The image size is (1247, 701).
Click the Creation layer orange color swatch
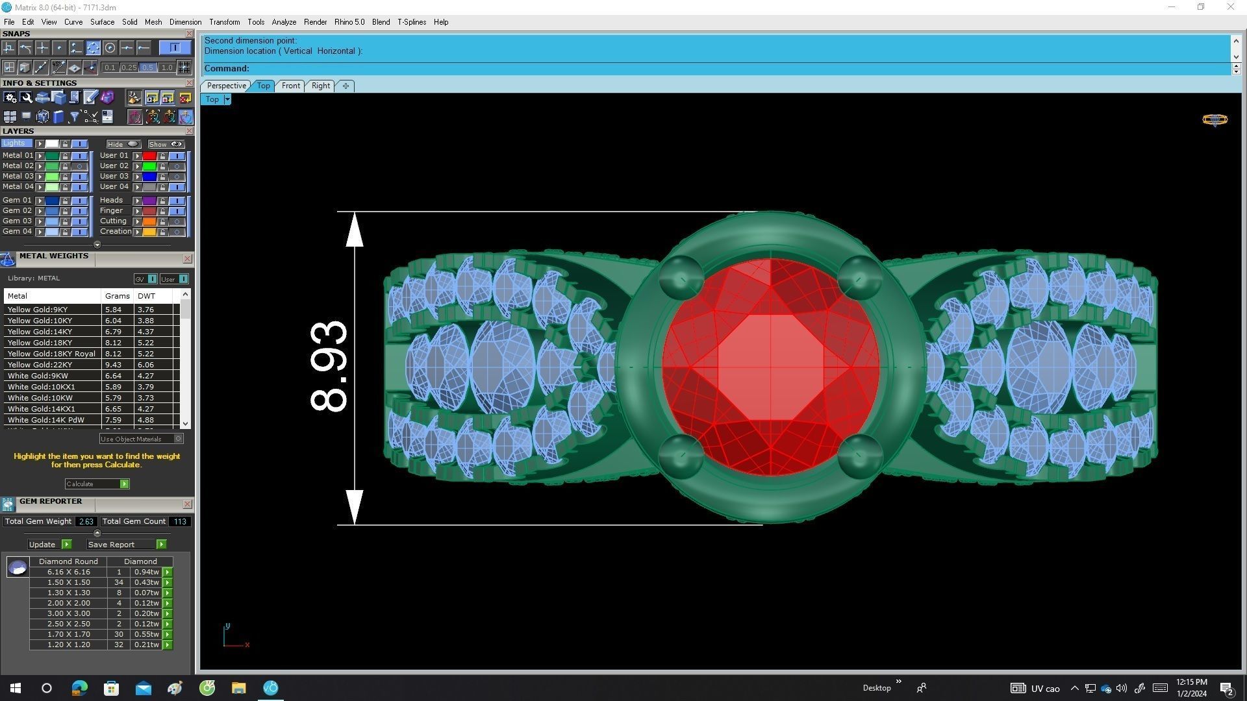(x=149, y=232)
